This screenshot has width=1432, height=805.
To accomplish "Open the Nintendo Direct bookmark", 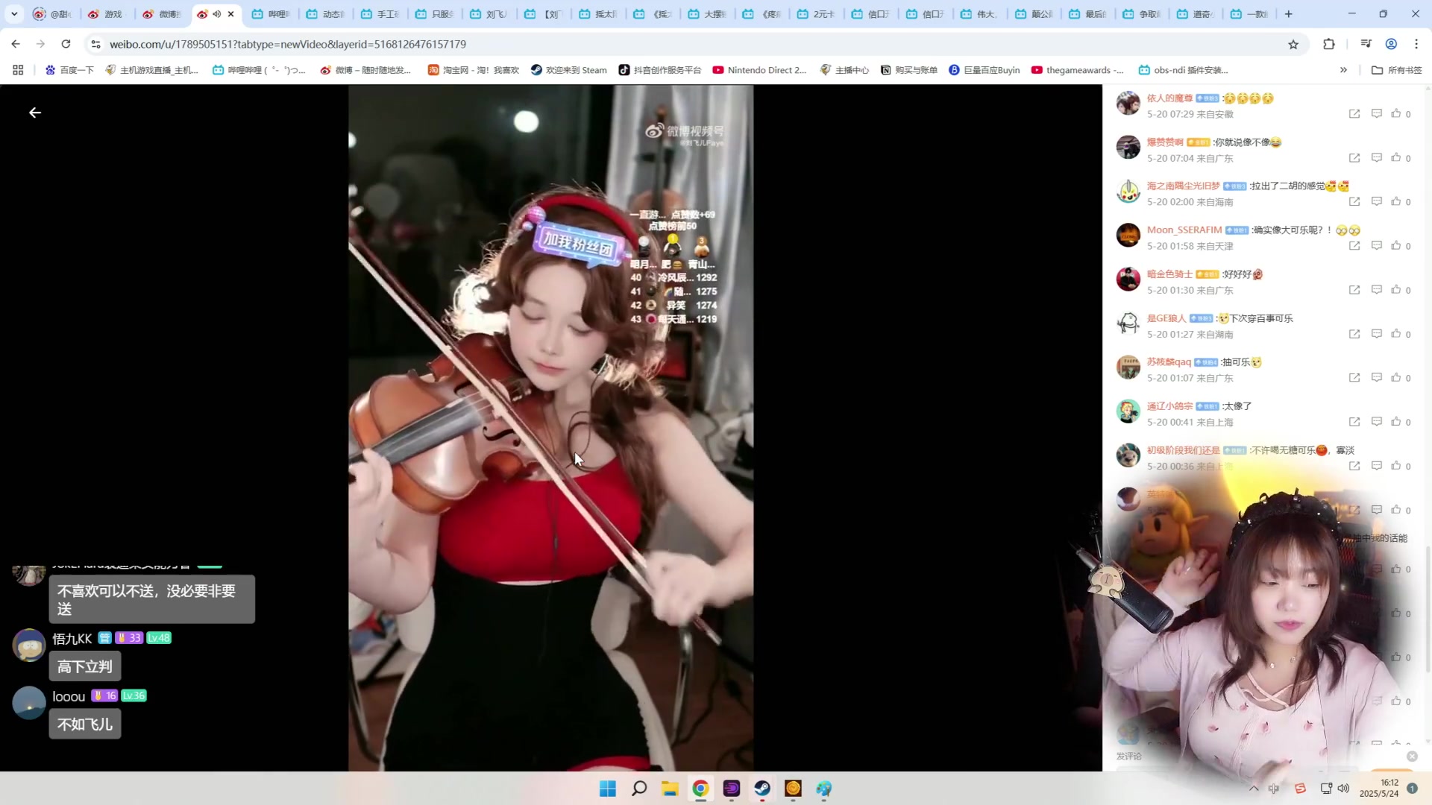I will pos(759,70).
